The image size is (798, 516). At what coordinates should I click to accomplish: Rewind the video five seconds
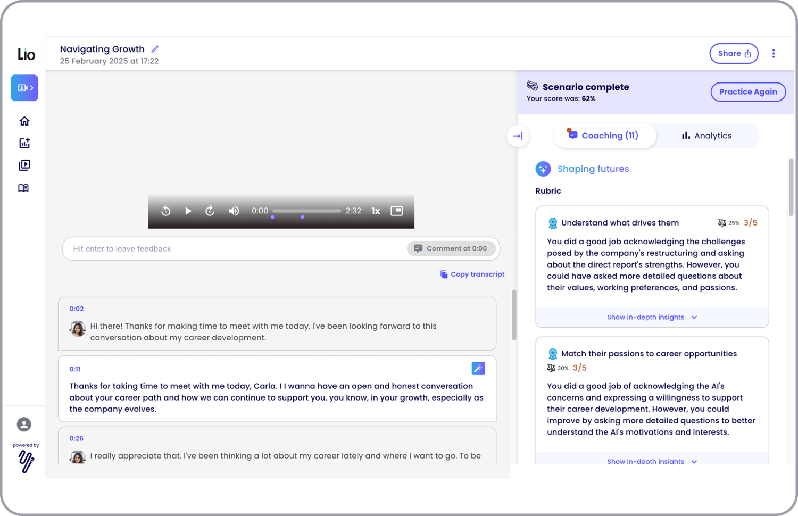pyautogui.click(x=165, y=211)
